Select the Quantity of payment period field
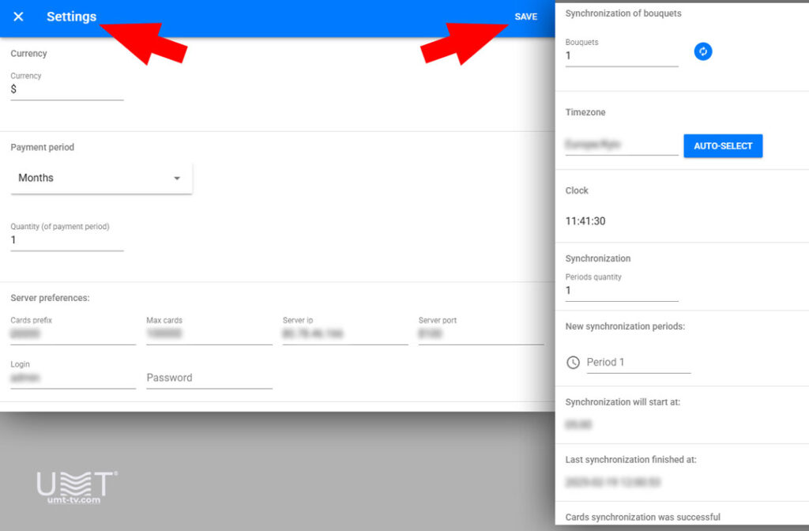The image size is (809, 531). (x=66, y=239)
